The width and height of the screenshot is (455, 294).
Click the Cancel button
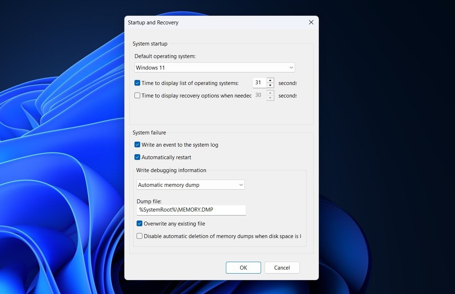coord(282,267)
